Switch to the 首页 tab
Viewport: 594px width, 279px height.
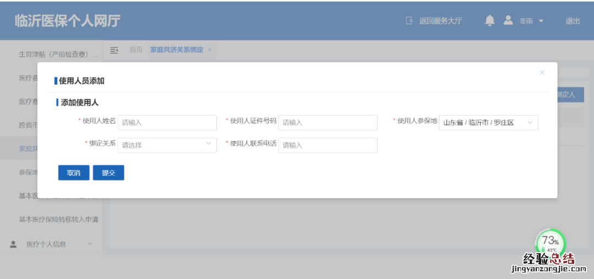click(136, 50)
